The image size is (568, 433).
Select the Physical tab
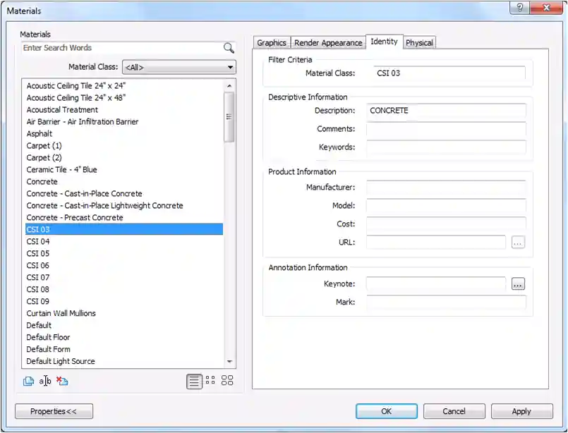tap(419, 43)
